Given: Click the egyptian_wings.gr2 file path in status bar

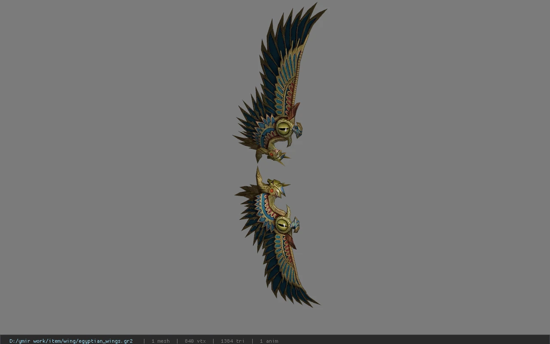Looking at the screenshot, I should click(71, 341).
